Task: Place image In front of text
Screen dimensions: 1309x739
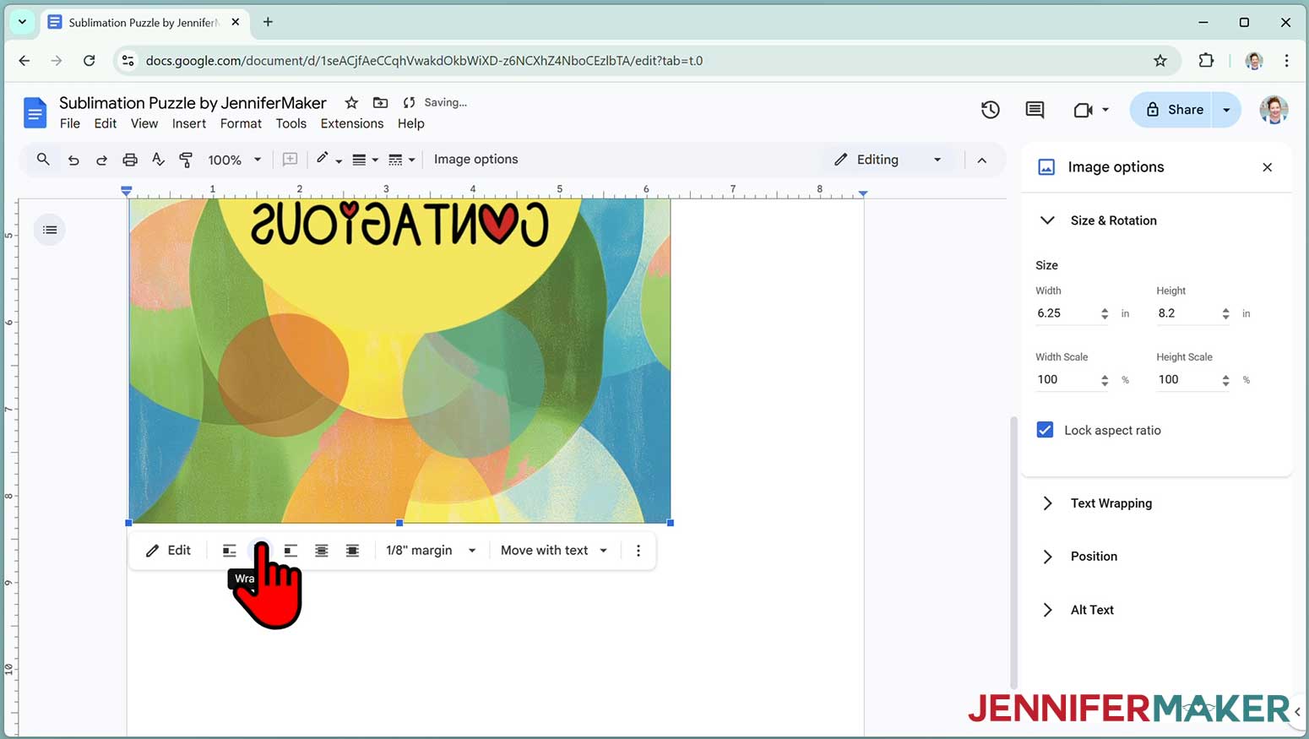Action: tap(352, 551)
